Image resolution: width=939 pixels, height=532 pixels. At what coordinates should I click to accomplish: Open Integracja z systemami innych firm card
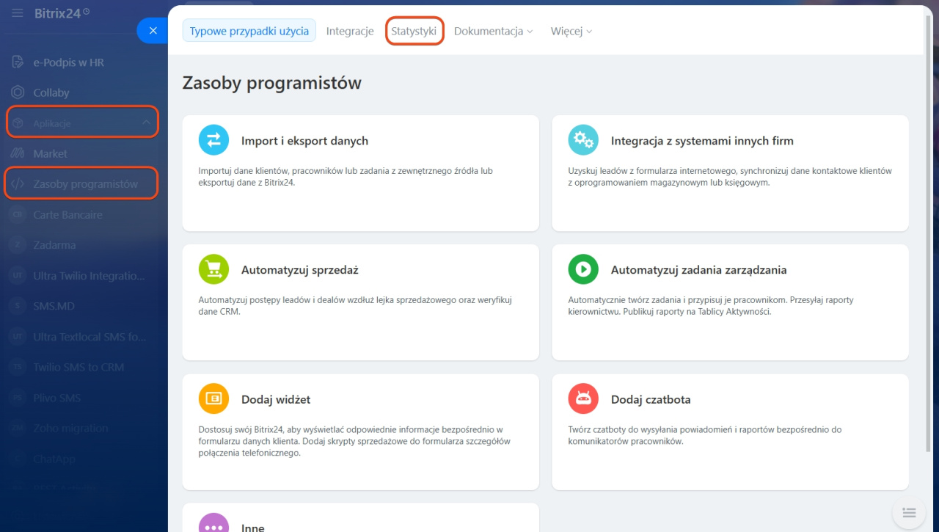(x=730, y=173)
